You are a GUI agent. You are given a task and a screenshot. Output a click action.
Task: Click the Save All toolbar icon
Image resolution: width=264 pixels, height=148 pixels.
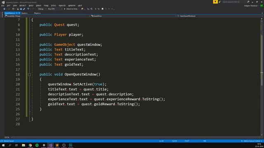click(24, 9)
